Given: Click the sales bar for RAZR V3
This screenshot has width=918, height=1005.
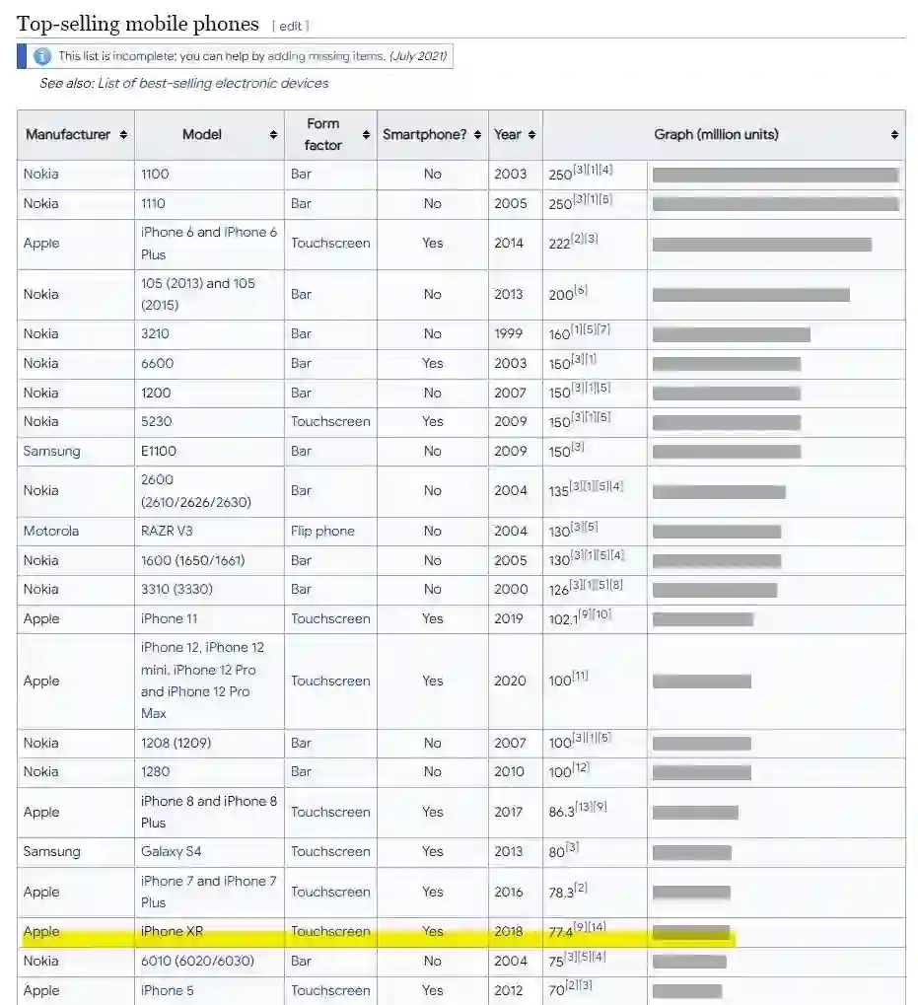Looking at the screenshot, I should 717,532.
